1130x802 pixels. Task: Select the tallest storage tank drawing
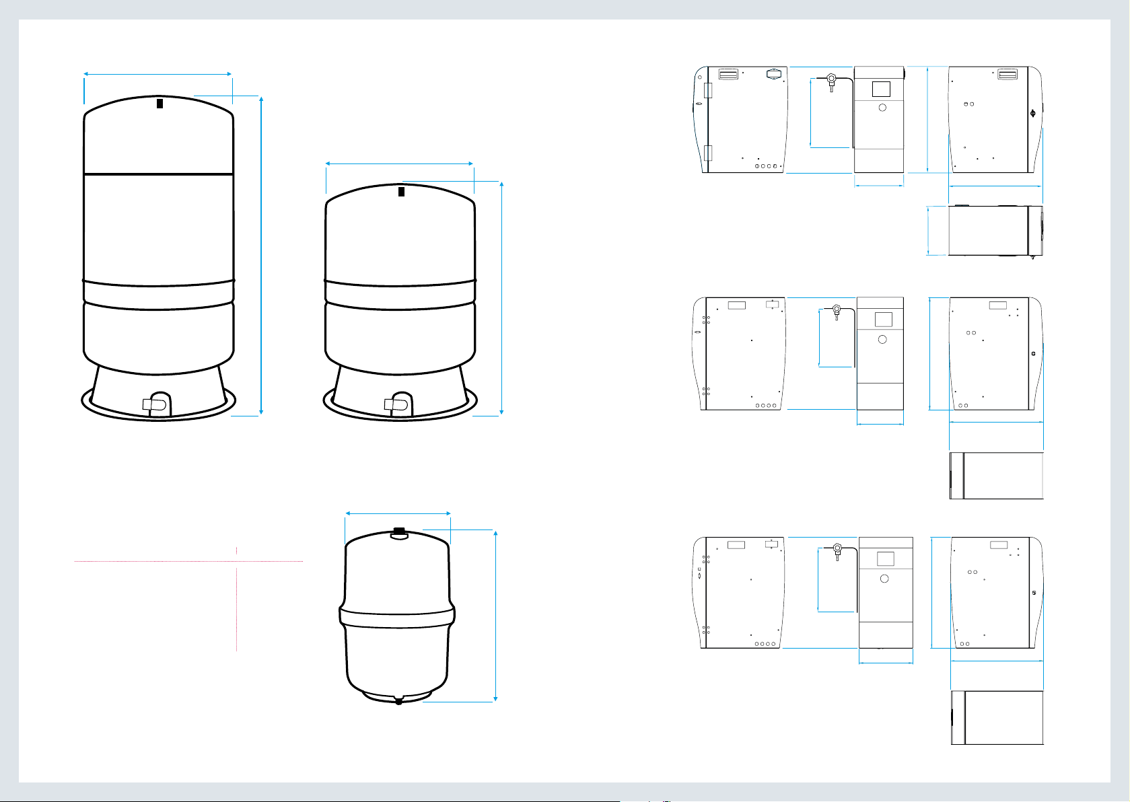coord(159,258)
